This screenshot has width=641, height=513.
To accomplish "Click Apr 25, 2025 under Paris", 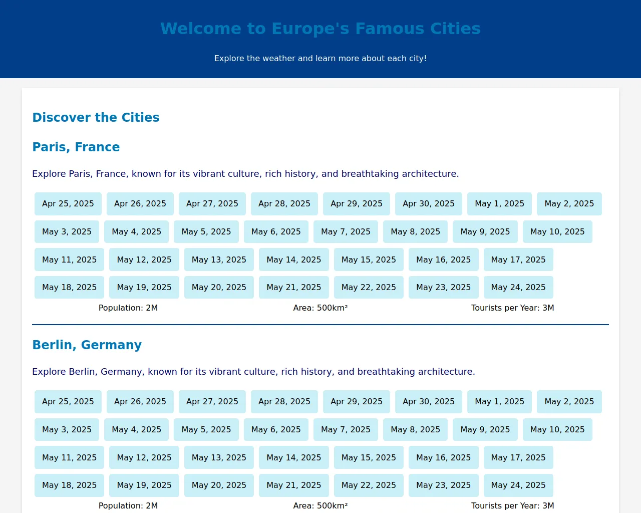I will point(68,204).
